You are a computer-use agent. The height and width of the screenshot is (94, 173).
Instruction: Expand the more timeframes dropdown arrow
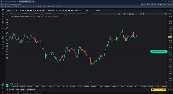pos(45,11)
